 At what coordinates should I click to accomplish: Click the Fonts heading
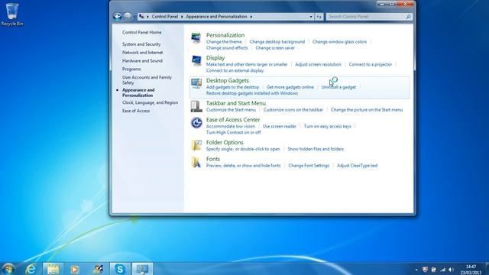click(x=213, y=159)
